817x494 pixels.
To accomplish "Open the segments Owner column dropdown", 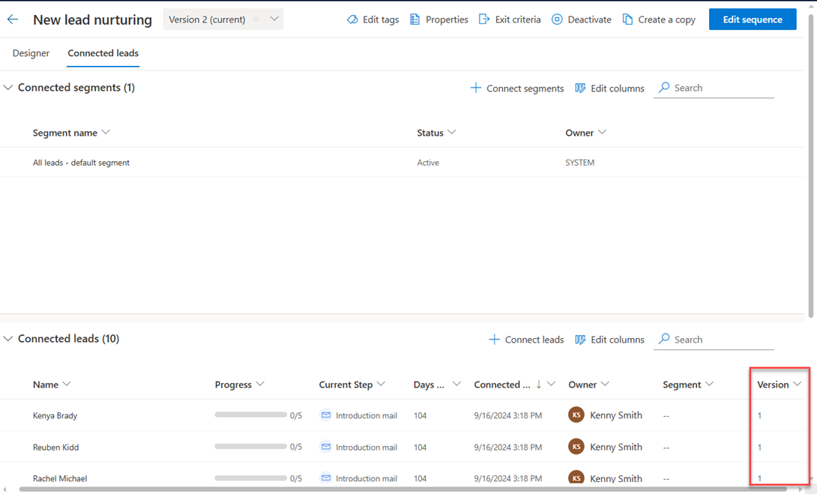I will (x=603, y=133).
